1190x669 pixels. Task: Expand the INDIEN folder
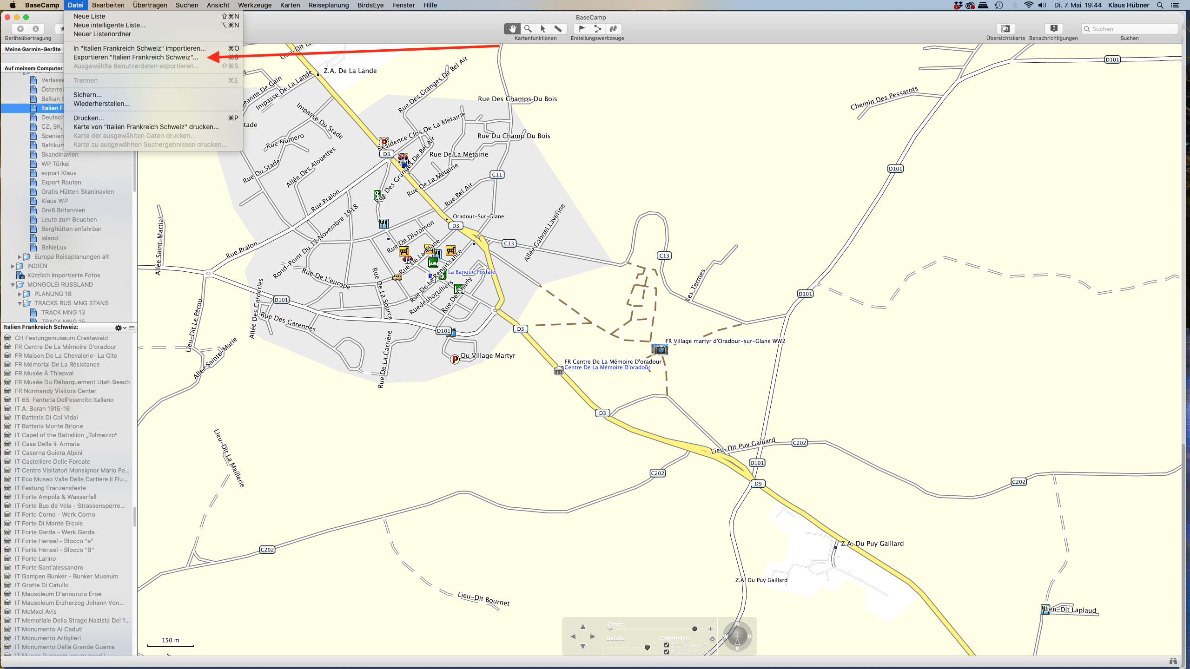13,266
